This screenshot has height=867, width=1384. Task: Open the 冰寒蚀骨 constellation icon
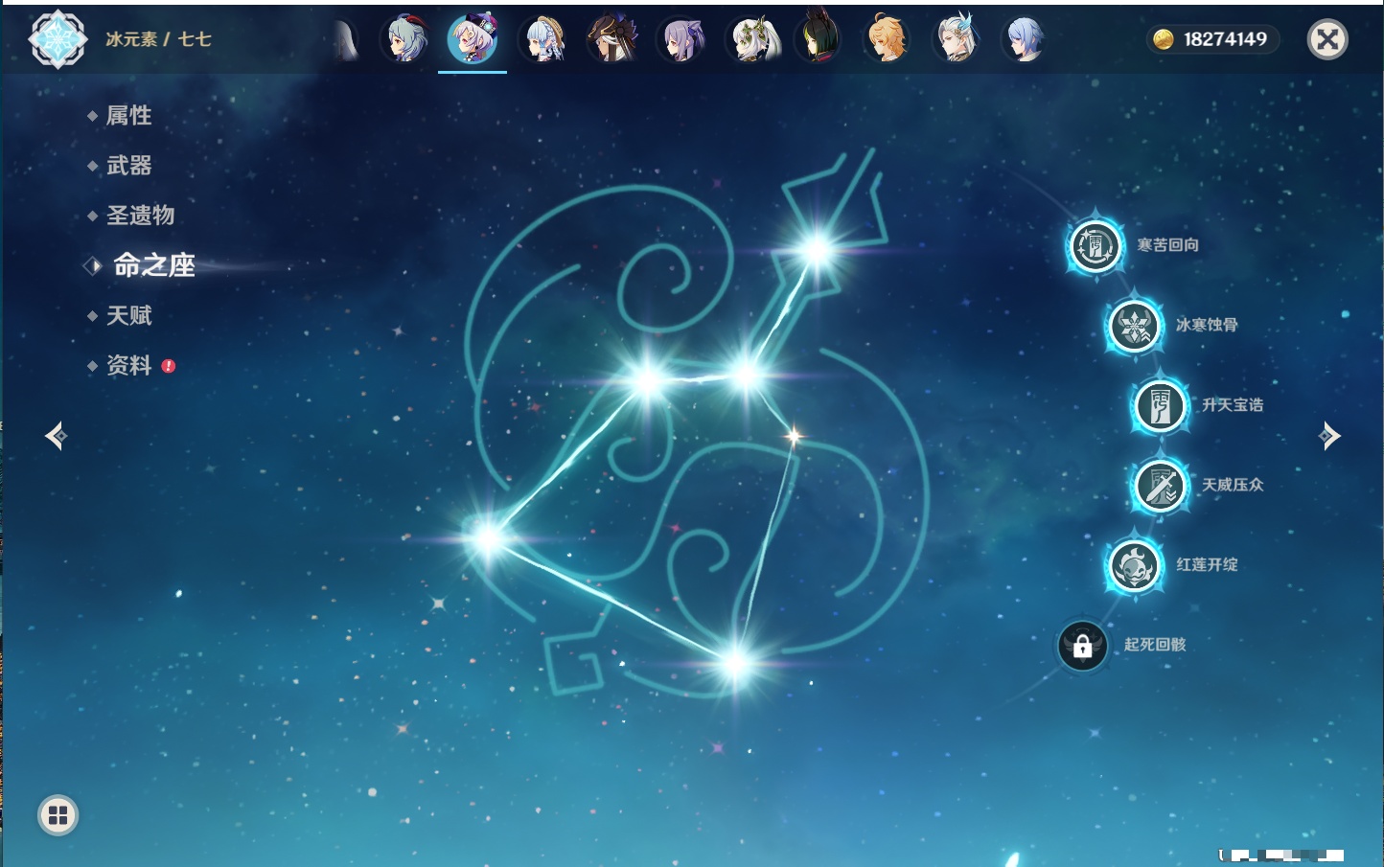click(x=1135, y=326)
